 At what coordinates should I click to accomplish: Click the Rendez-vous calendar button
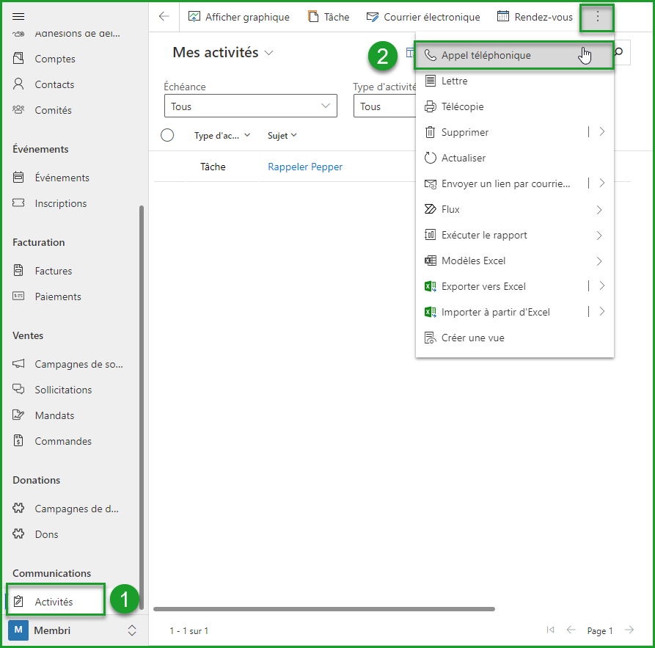pyautogui.click(x=535, y=17)
